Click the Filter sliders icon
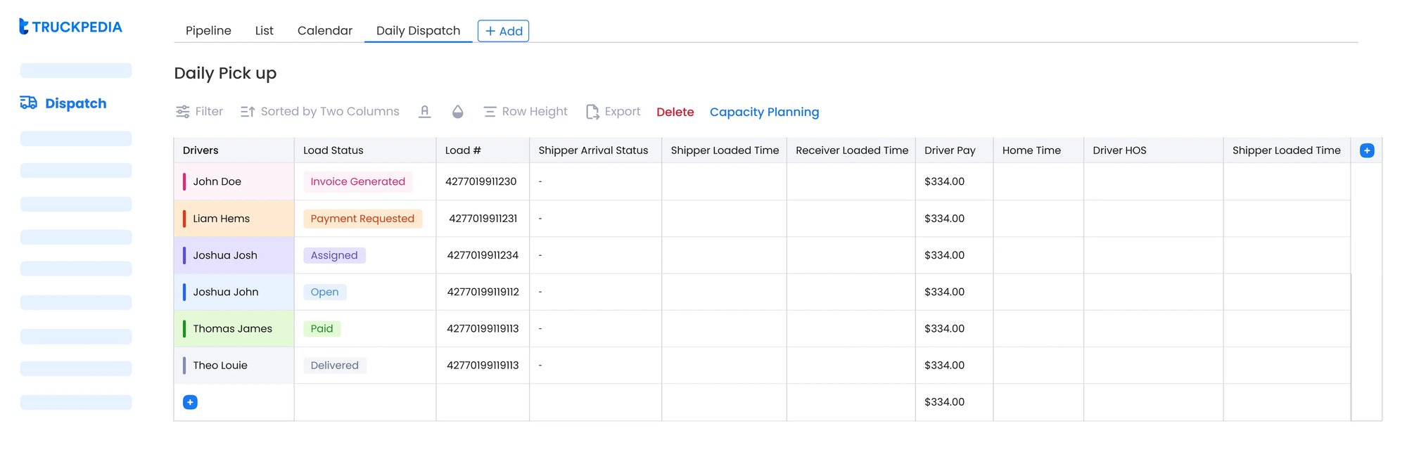Viewport: 1407px width, 452px height. pos(183,112)
